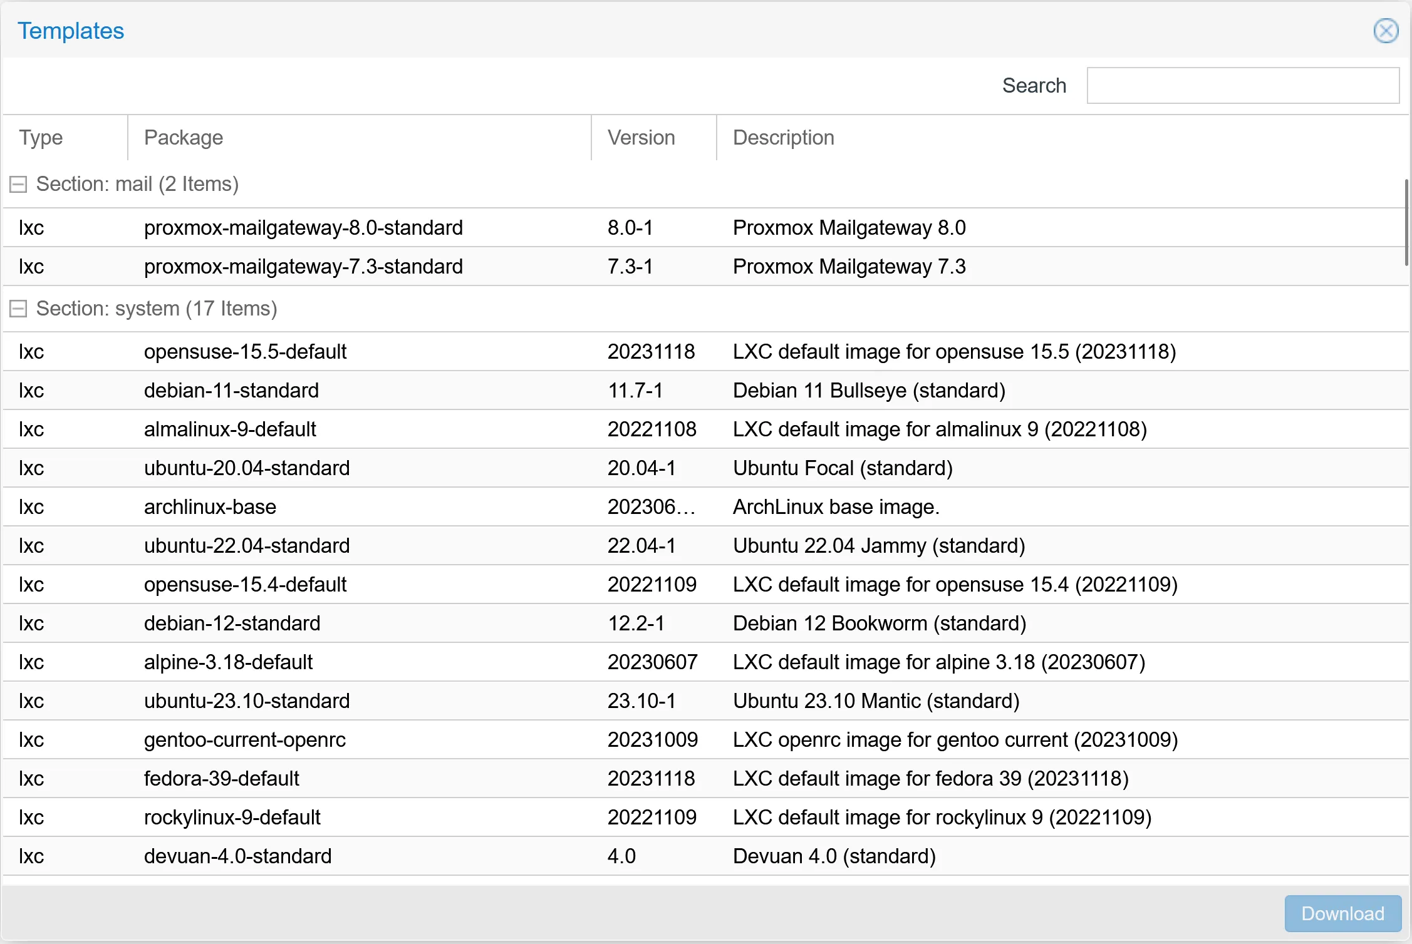This screenshot has width=1412, height=944.
Task: Sort templates by the Package column
Action: pyautogui.click(x=184, y=137)
